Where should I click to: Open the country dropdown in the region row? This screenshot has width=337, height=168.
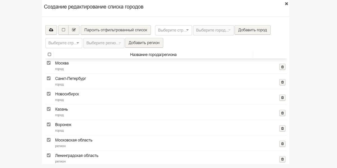click(64, 43)
